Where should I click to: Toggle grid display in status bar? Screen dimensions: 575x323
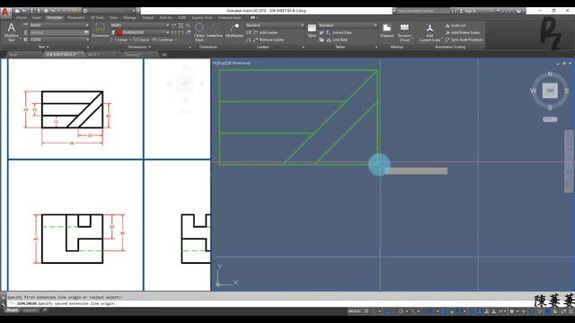pyautogui.click(x=366, y=311)
